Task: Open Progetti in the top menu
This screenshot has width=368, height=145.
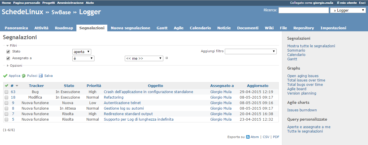Action: pos(49,3)
